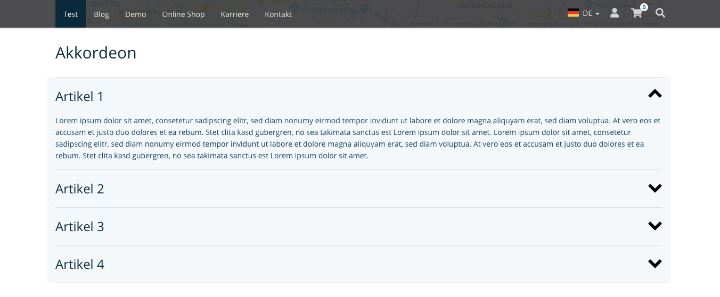Click the Akkordeon page heading
720x297 pixels.
point(96,53)
